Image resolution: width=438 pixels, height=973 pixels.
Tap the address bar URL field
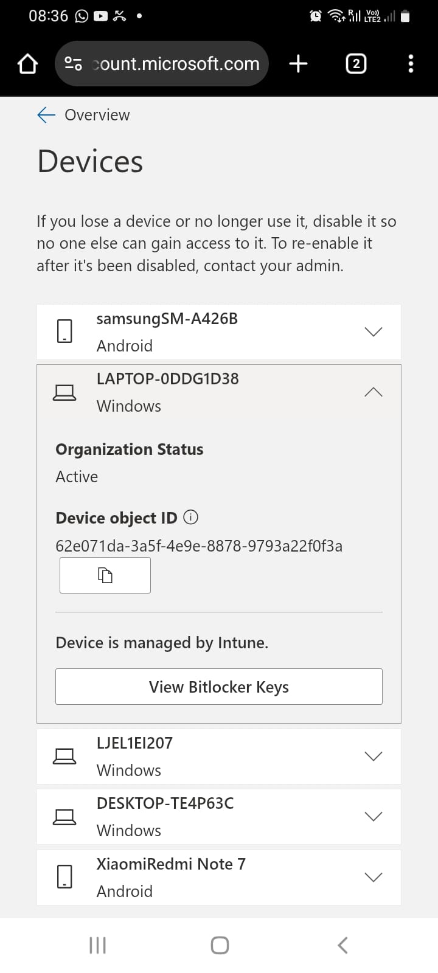pos(175,63)
